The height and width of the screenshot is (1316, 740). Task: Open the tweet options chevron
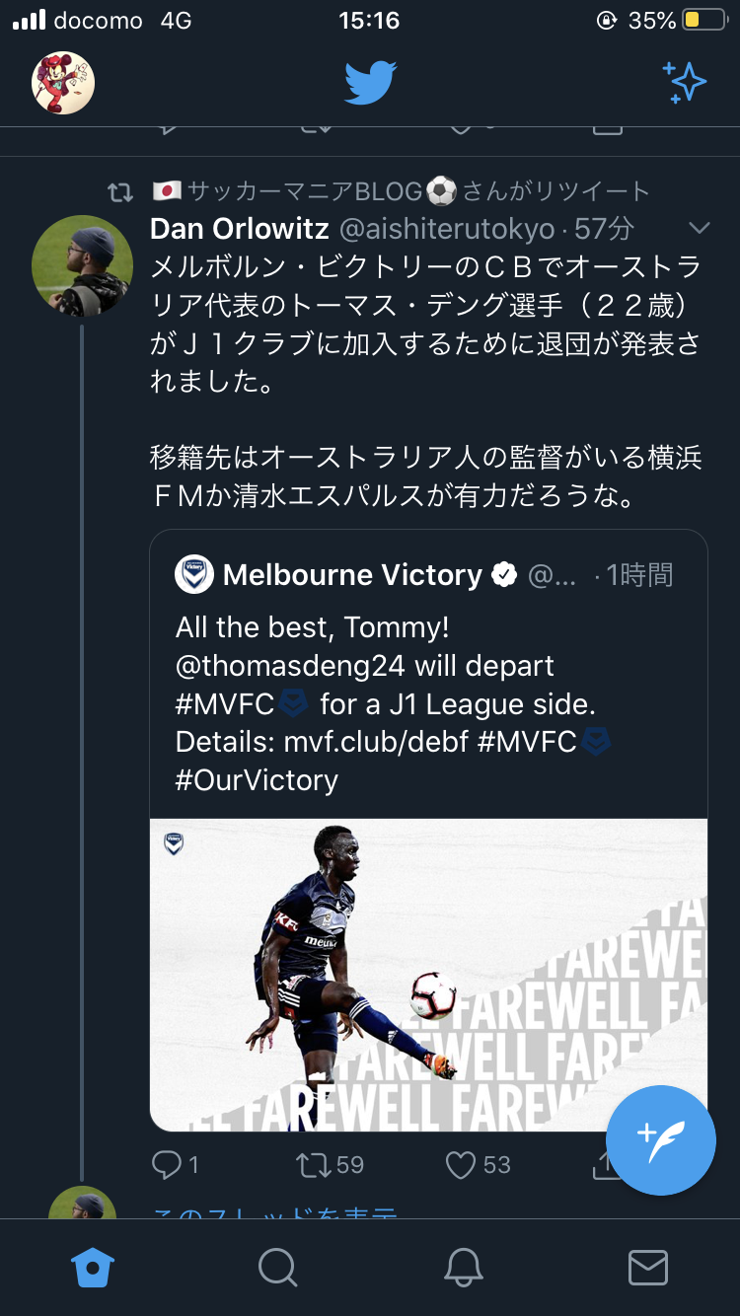coord(699,229)
